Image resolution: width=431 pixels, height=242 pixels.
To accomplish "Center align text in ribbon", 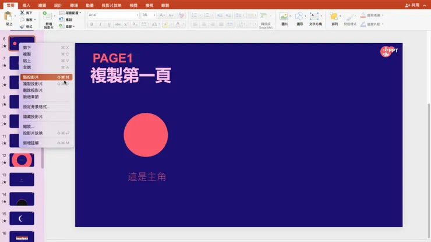I will tap(204, 24).
